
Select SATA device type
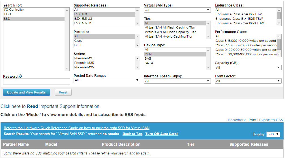pos(175,63)
